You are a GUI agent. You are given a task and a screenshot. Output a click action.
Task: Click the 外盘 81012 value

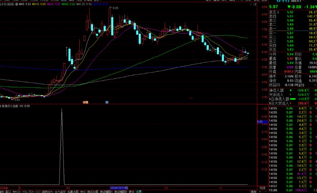tap(289, 72)
